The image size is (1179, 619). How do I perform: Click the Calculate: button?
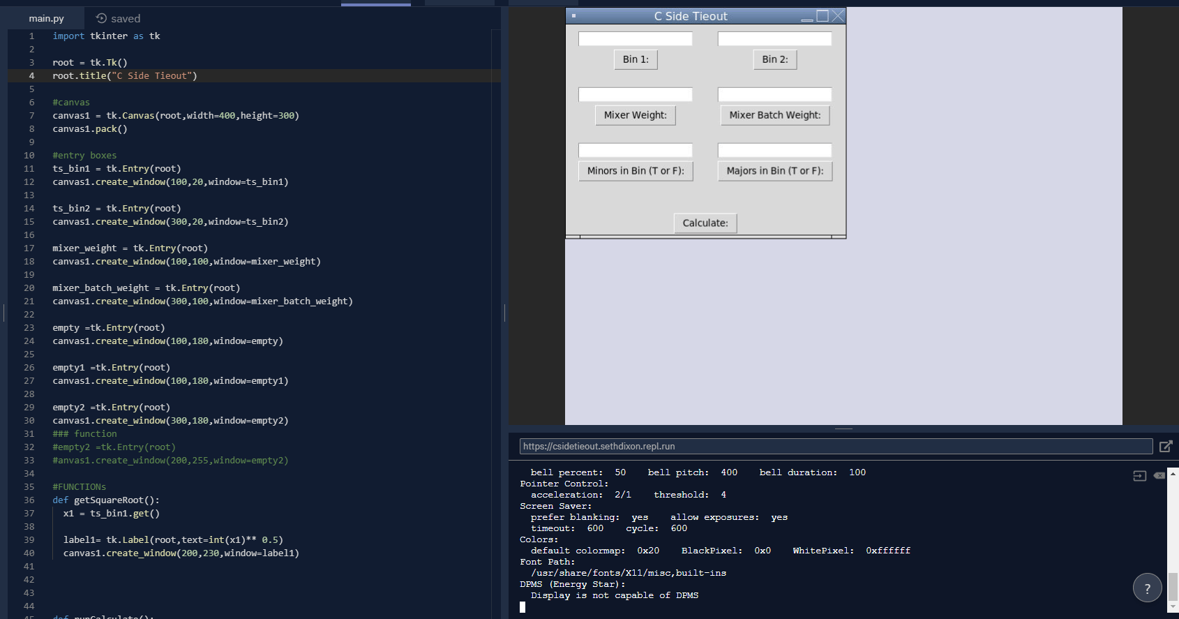tap(705, 223)
